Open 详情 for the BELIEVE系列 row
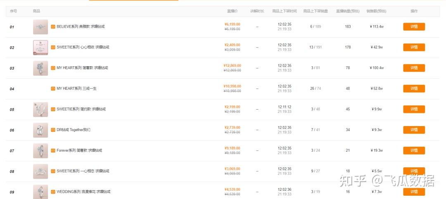The height and width of the screenshot is (199, 446). tap(414, 27)
